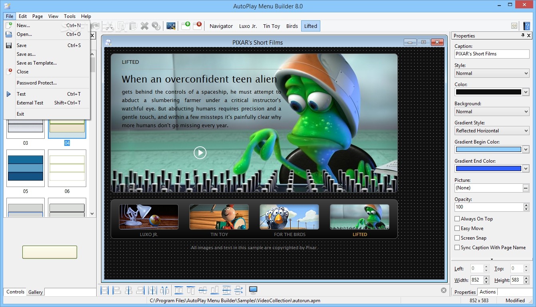
Task: Enable the Always On Top checkbox
Action: pyautogui.click(x=457, y=219)
